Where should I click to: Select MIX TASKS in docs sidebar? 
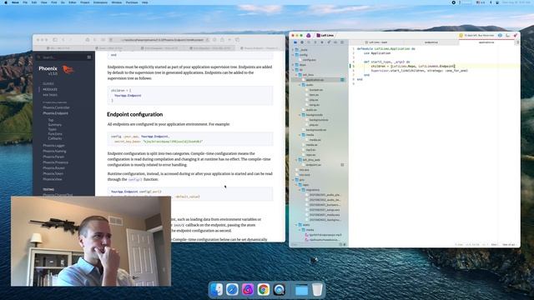click(50, 95)
